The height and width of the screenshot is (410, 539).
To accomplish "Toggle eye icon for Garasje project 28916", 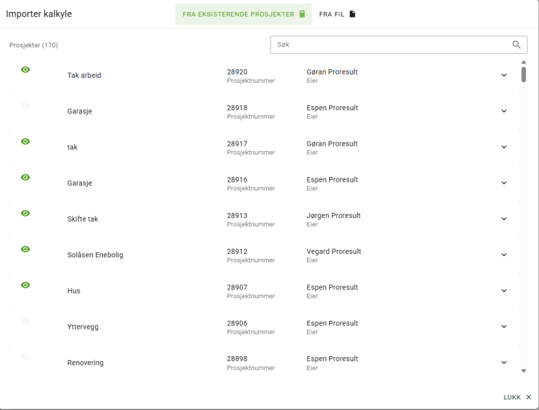I will (26, 178).
